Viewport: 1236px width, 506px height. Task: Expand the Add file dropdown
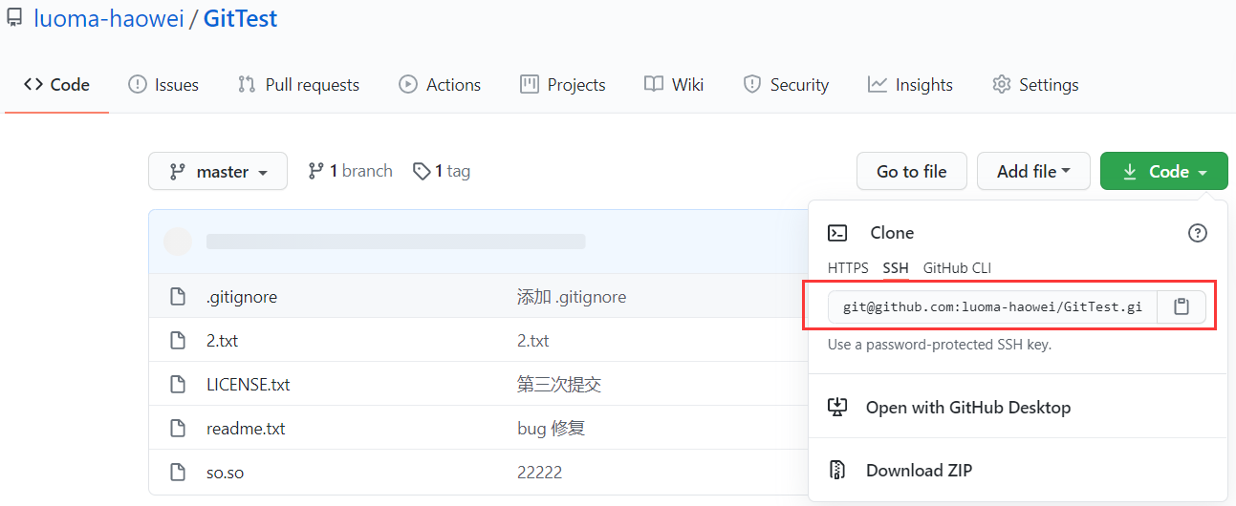coord(1033,172)
